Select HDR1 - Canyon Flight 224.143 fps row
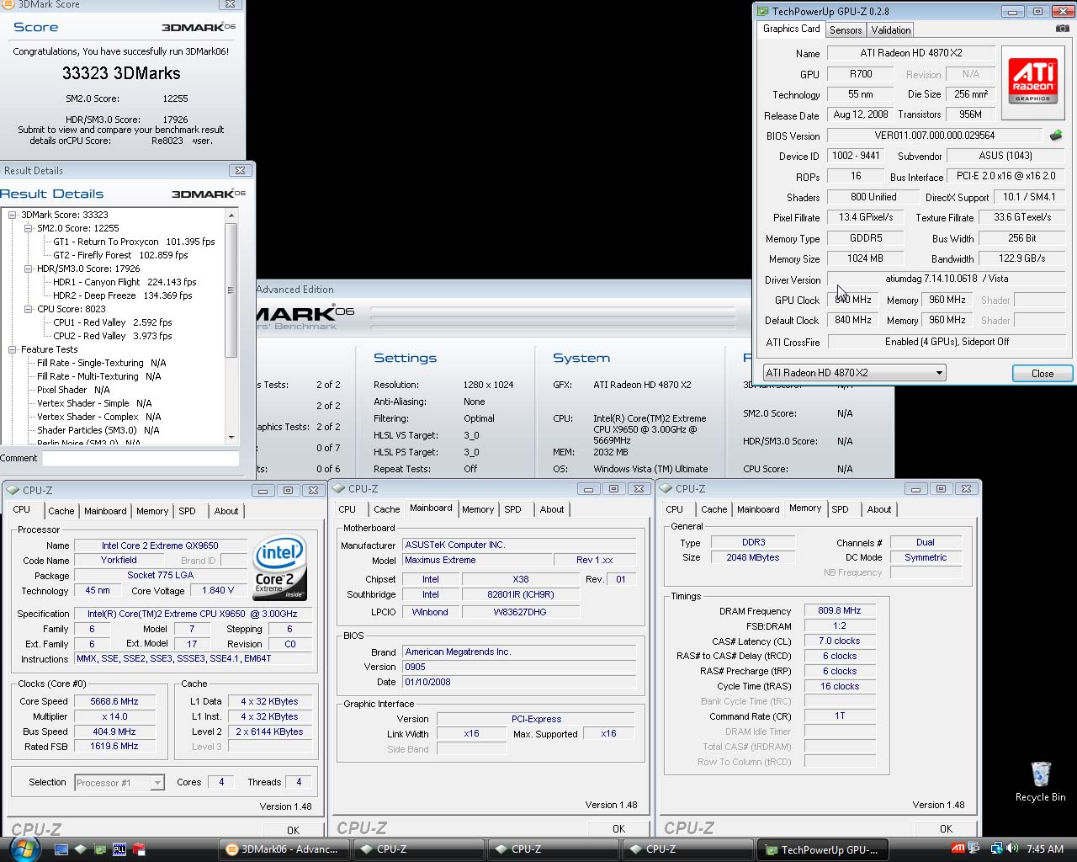This screenshot has height=862, width=1077. (125, 282)
